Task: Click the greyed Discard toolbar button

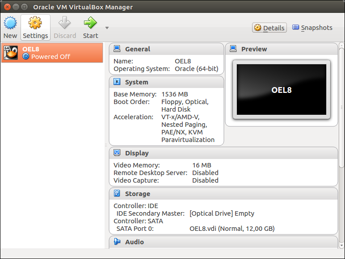Action: pos(65,28)
